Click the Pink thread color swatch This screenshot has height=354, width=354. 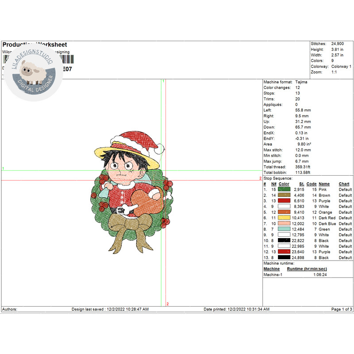click(284, 189)
